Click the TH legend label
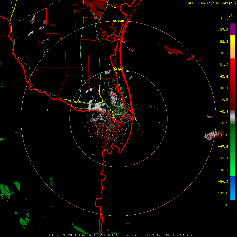Screen dimensions: 237x237 [x=226, y=205]
